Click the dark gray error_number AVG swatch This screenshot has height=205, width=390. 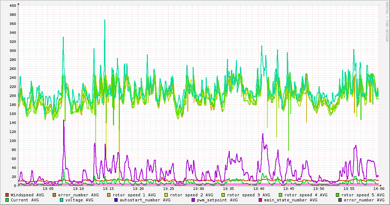(340, 200)
